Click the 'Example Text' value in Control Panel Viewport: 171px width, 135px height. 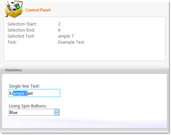[x=71, y=42]
